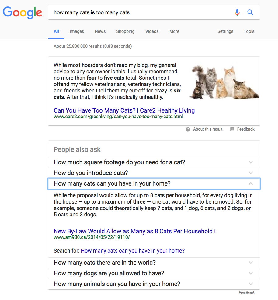The width and height of the screenshot is (278, 300).
Task: Open the Care2 Healthy Living result link
Action: [x=124, y=110]
